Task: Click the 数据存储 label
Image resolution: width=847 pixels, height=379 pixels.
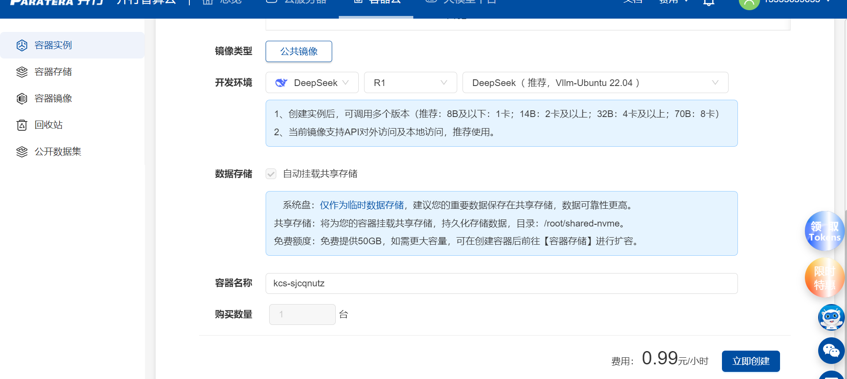Action: (234, 174)
